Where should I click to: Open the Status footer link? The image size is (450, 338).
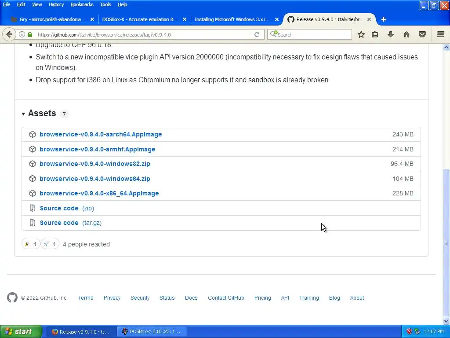point(167,298)
